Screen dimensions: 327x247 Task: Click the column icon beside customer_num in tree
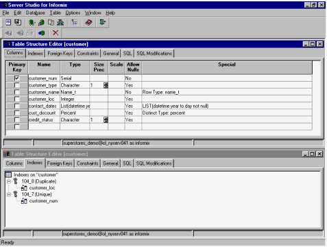coord(24,201)
